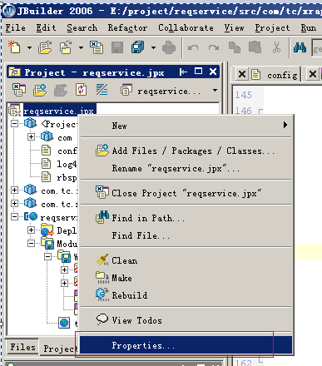Open the Collaborate menu
The image size is (322, 366).
[x=186, y=28]
